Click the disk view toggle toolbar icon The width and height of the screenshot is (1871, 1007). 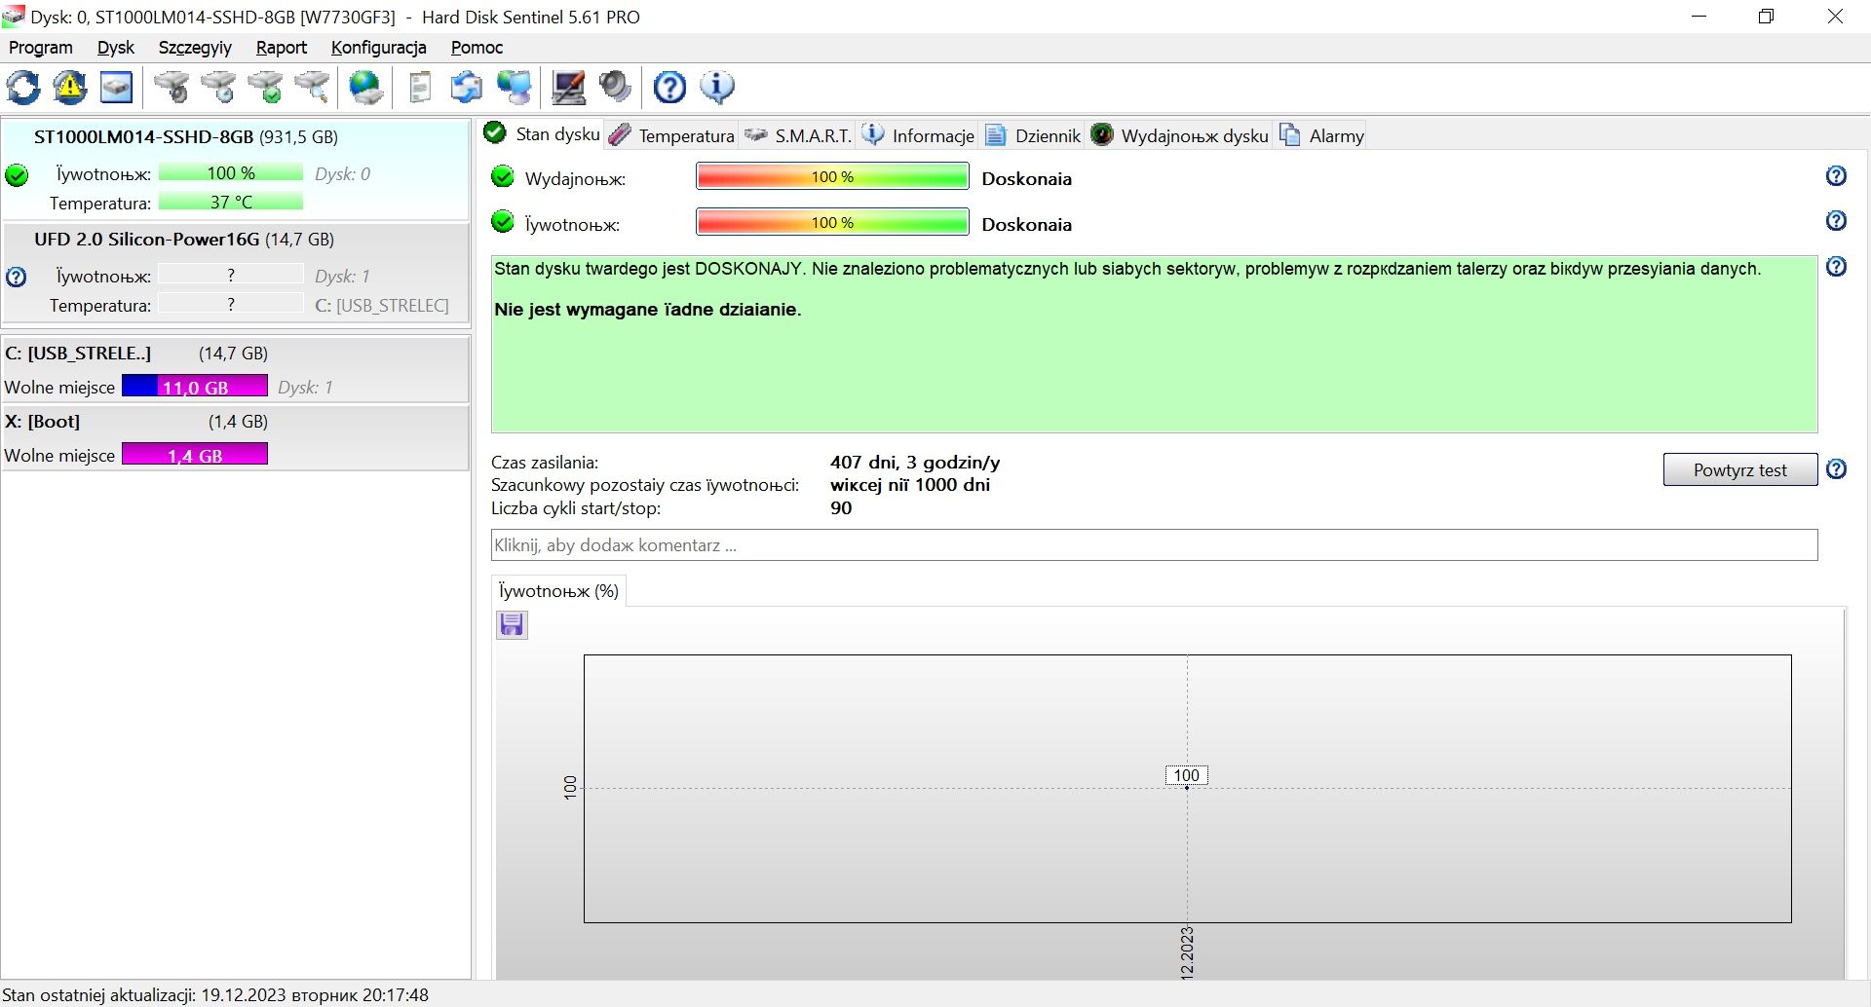pyautogui.click(x=117, y=88)
